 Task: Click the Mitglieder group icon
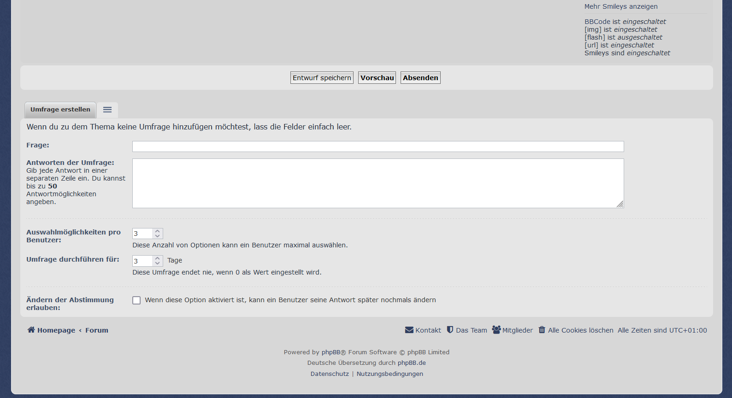[x=496, y=330]
